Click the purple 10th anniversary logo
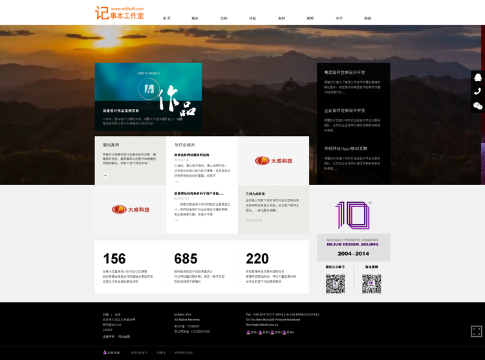The height and width of the screenshot is (360, 485). click(354, 215)
